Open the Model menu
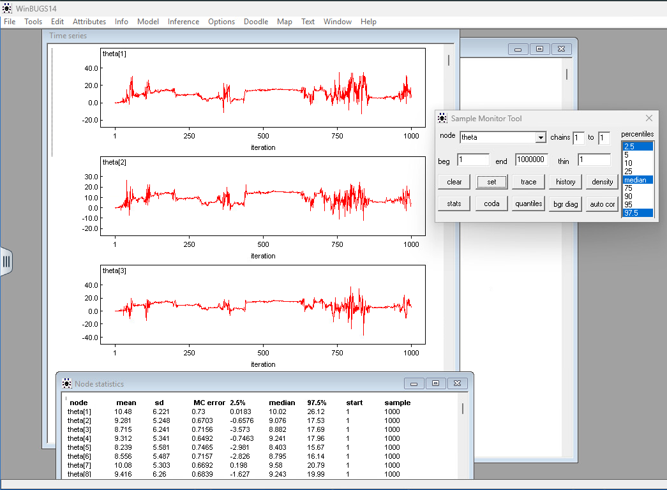667x490 pixels. coord(148,22)
